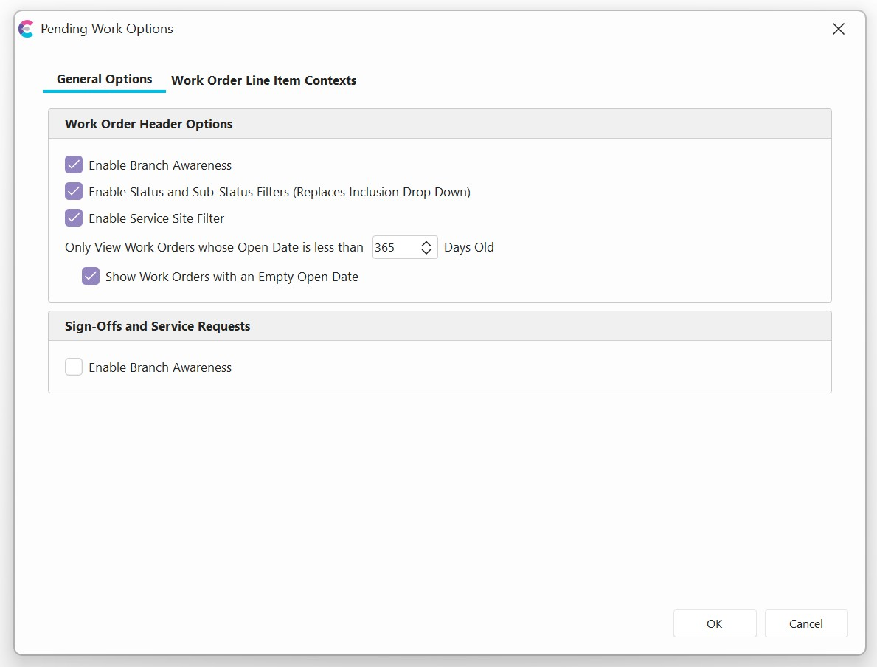Enable Branch Awareness for Sign-Offs and Service Requests
The image size is (877, 667).
pos(74,367)
